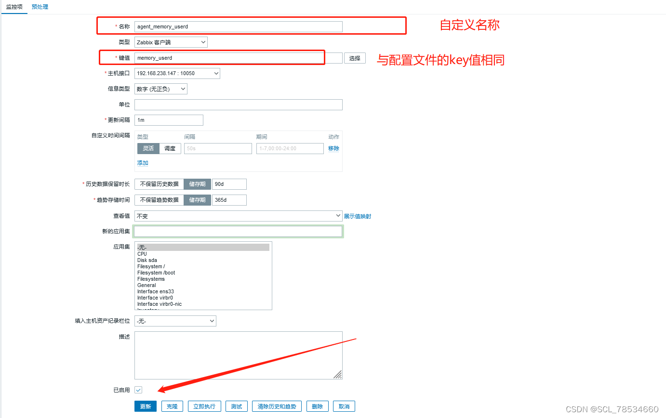Image resolution: width=666 pixels, height=418 pixels.
Task: Grab the 描述 textarea resize handle
Action: click(338, 375)
